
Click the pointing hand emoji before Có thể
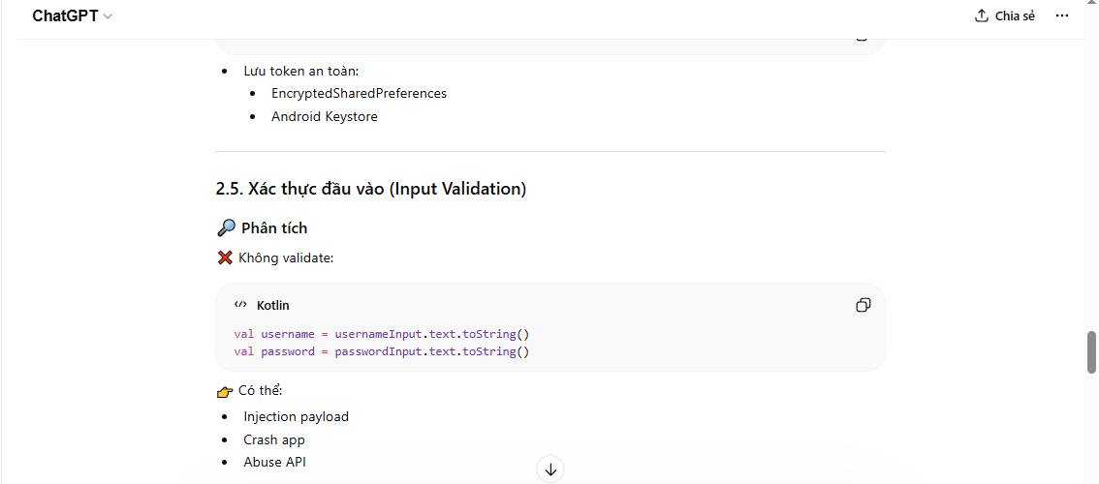[225, 391]
